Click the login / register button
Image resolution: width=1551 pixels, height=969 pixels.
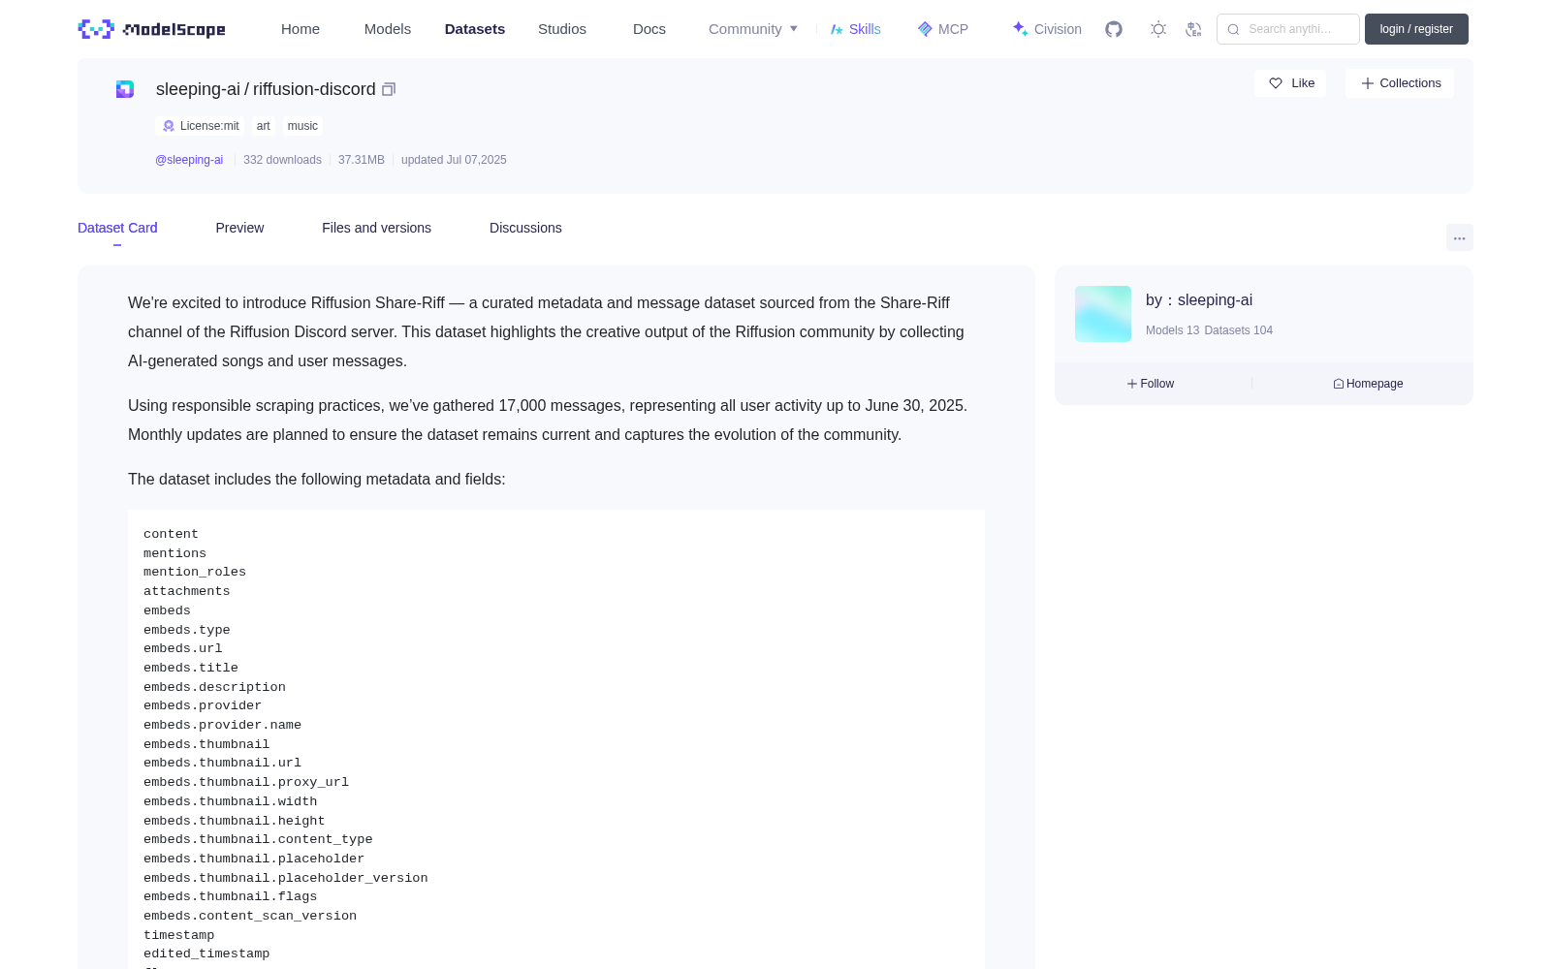click(x=1416, y=29)
